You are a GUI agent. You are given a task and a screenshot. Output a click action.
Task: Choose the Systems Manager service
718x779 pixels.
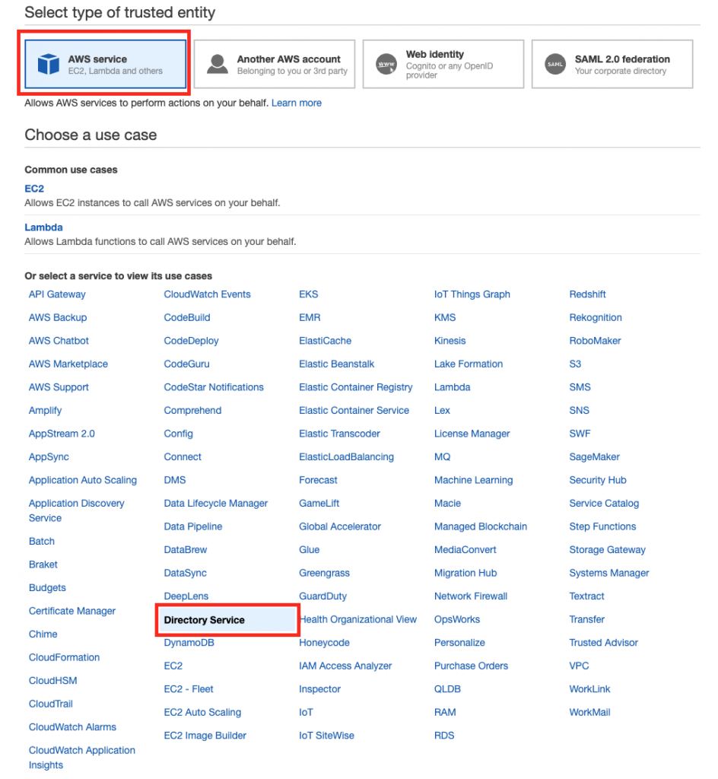click(608, 574)
